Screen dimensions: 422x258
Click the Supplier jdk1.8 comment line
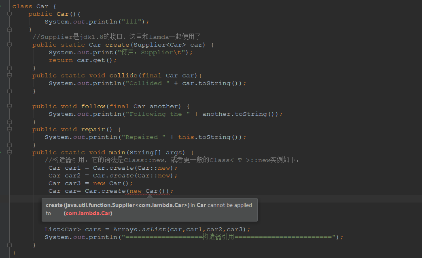[117, 36]
